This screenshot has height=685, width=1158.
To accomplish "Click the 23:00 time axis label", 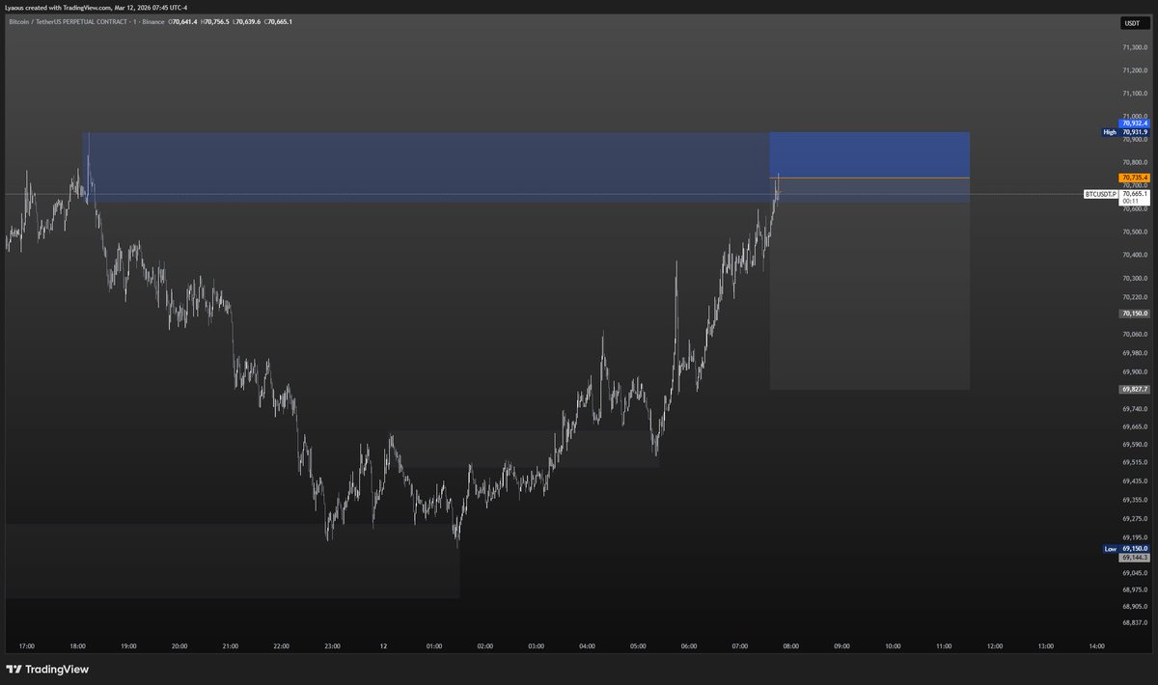I will coord(333,646).
